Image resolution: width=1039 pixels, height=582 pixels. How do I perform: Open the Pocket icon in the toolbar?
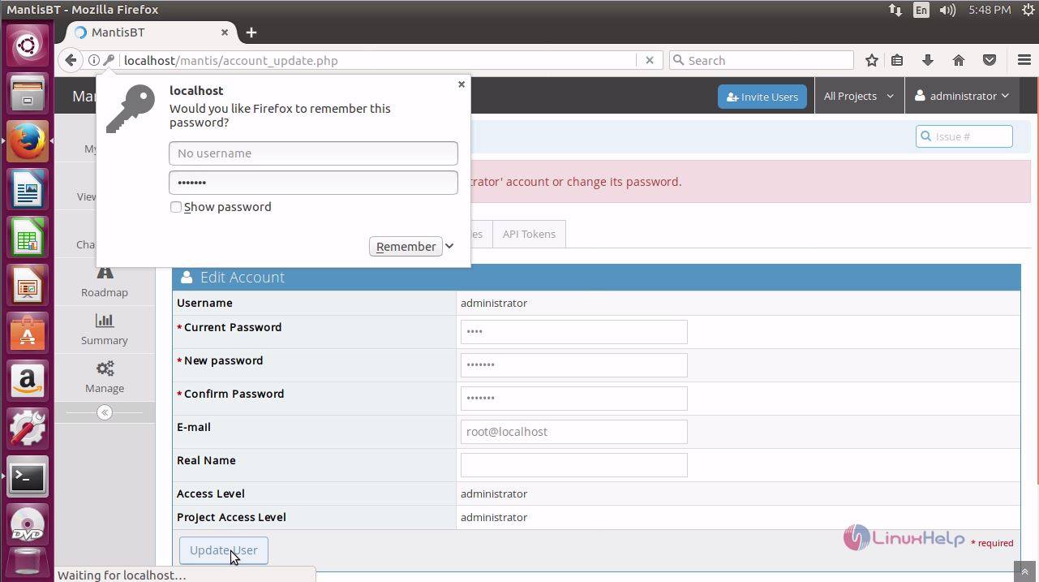(x=990, y=60)
